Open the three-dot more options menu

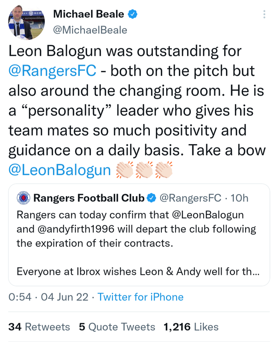tap(264, 15)
